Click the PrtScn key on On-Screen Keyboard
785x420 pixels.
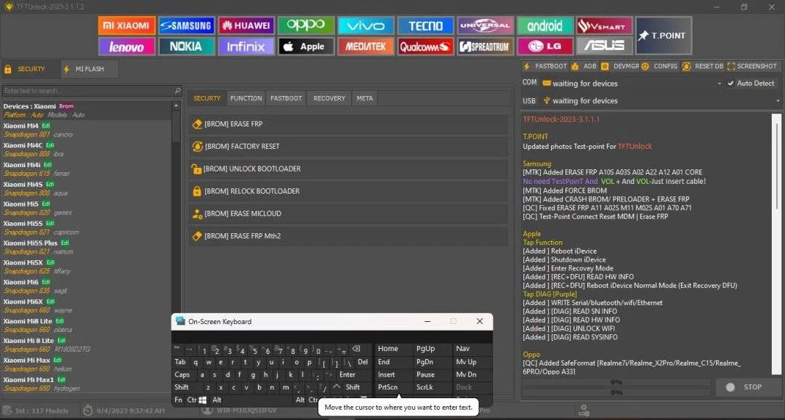coord(388,387)
